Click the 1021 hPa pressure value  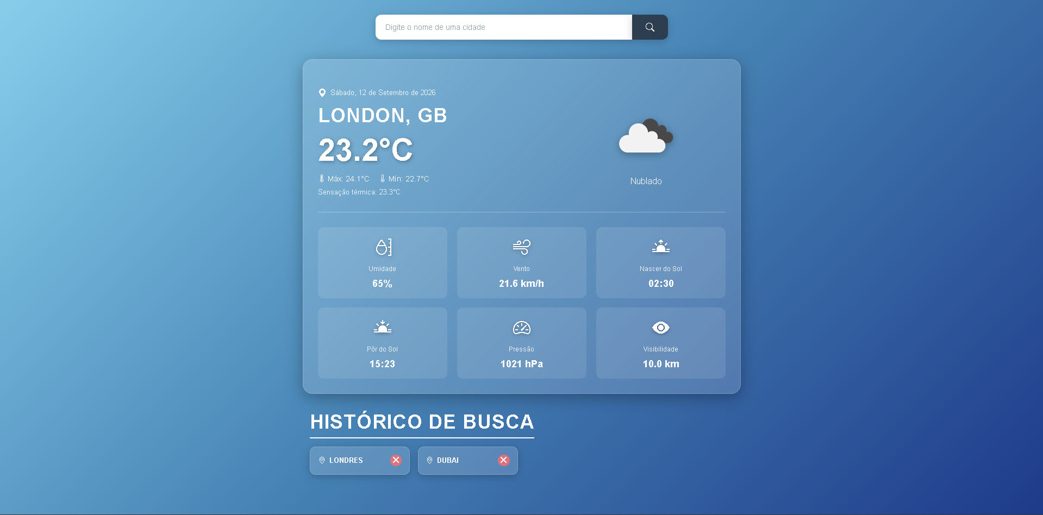(521, 364)
